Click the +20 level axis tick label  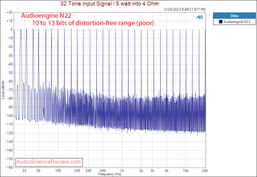(9, 12)
